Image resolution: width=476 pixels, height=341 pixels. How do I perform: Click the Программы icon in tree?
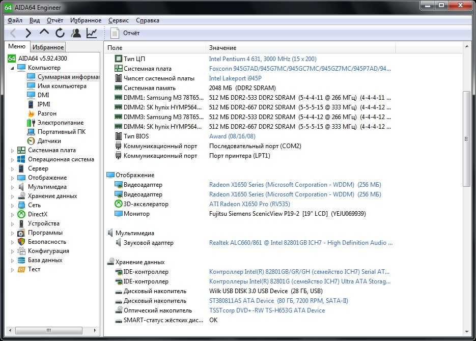click(21, 233)
